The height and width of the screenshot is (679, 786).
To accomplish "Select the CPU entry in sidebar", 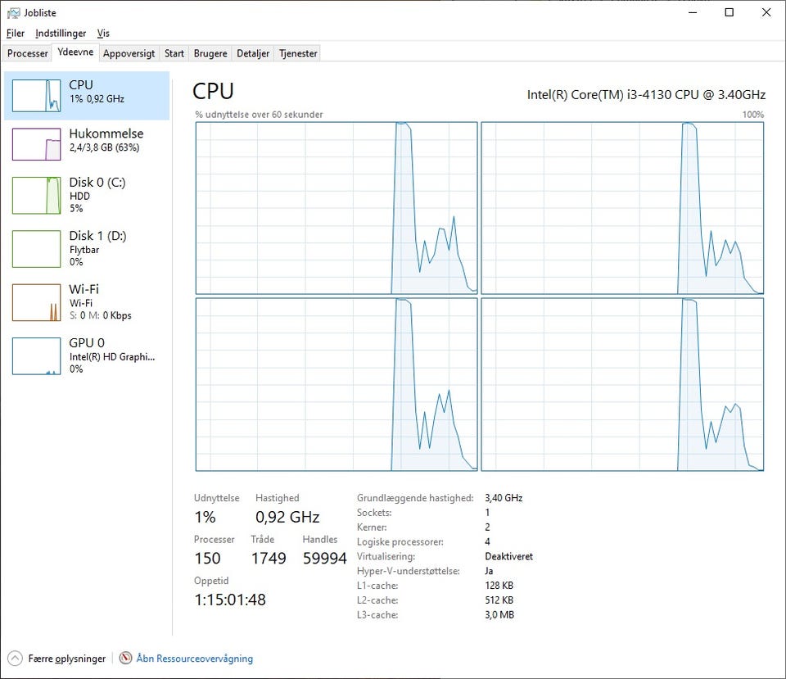I will [x=87, y=95].
